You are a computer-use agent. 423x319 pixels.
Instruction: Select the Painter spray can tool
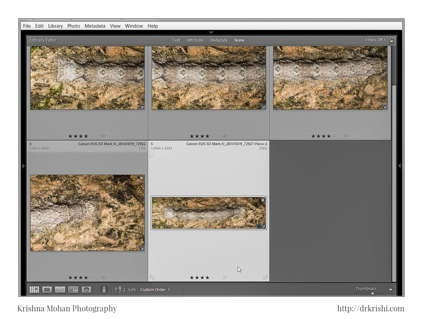click(x=104, y=289)
